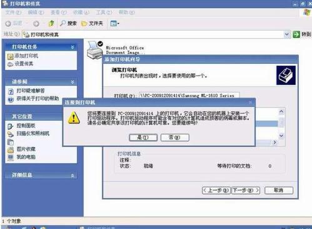Click 扫描仪和照相机 link
The height and width of the screenshot is (229, 312).
(x=33, y=133)
